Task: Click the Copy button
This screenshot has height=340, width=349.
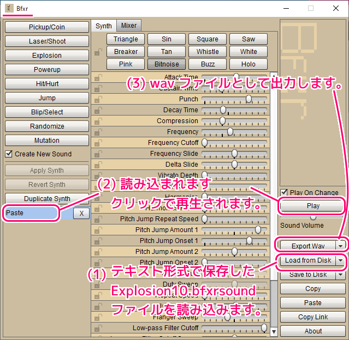Action: click(x=313, y=288)
